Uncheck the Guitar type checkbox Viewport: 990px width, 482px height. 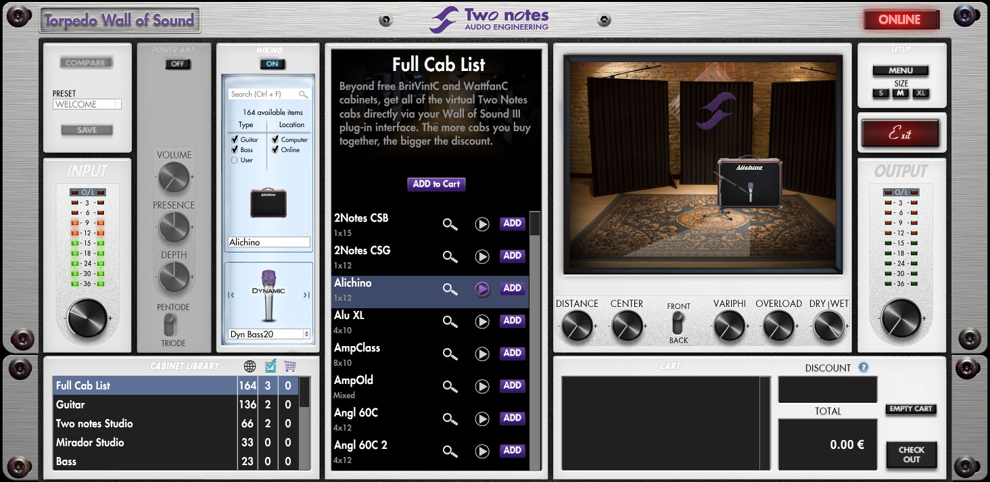tap(235, 140)
